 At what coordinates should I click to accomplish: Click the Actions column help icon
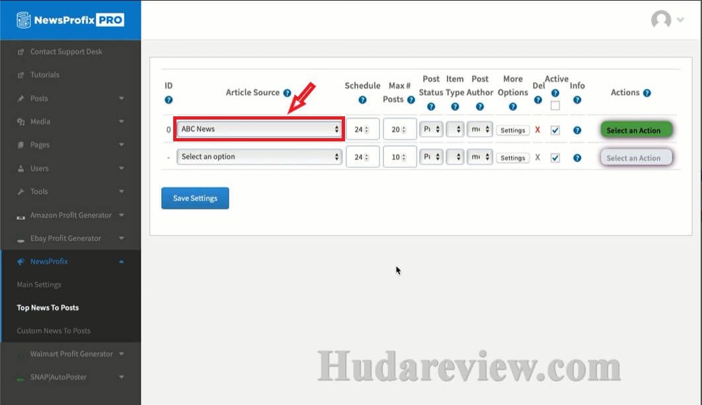(646, 92)
